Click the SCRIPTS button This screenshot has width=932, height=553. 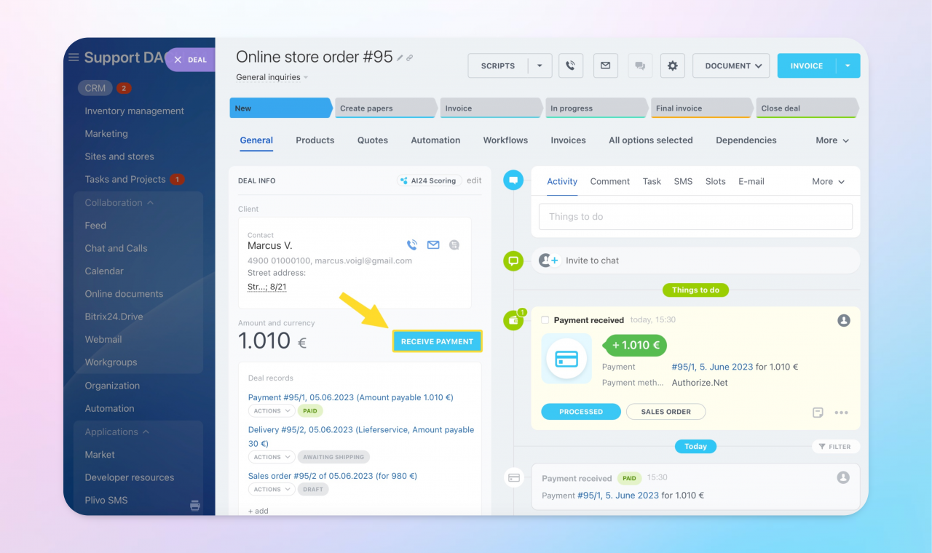tap(498, 65)
